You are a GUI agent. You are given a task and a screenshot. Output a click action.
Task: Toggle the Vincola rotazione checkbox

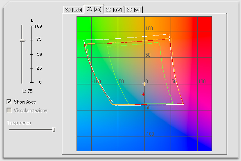9,110
